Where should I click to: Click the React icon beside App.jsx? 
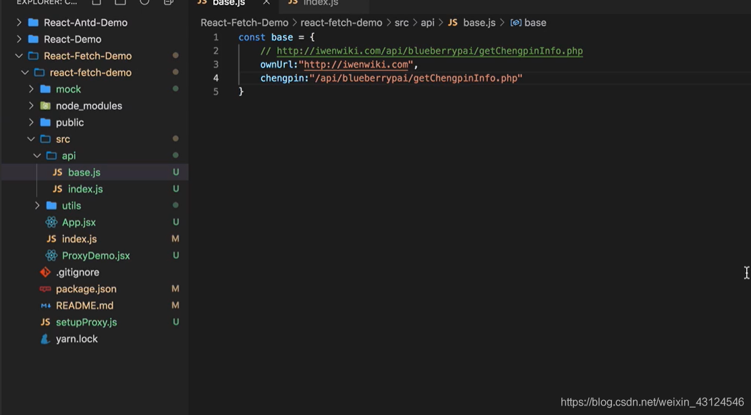(51, 223)
